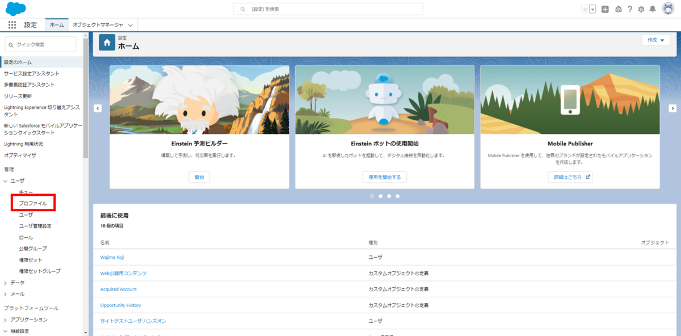Click the 種別 column header
Viewport: 681px width, 336px height.
click(x=373, y=242)
